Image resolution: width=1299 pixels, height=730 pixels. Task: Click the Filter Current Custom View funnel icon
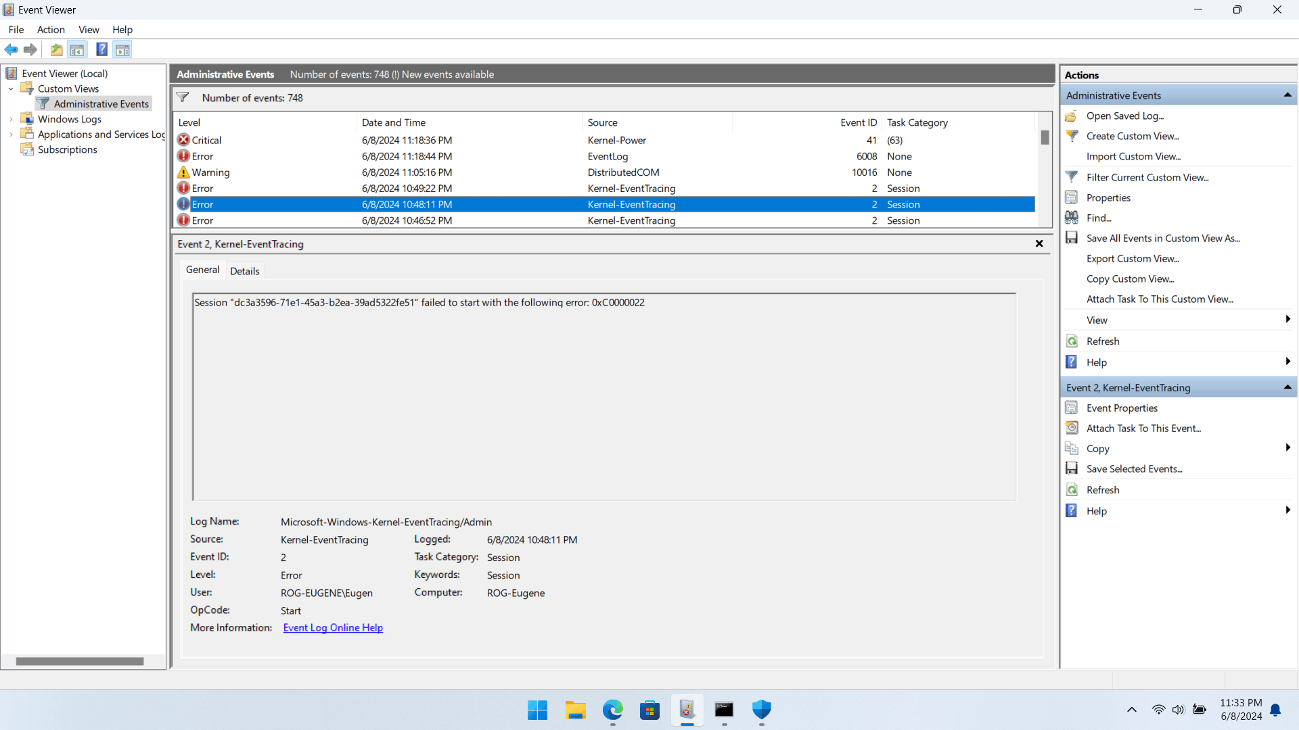point(1072,177)
